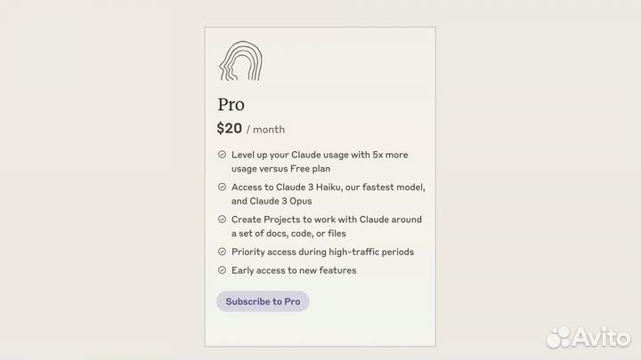
Task: Click "Early access to new features" text
Action: [294, 270]
